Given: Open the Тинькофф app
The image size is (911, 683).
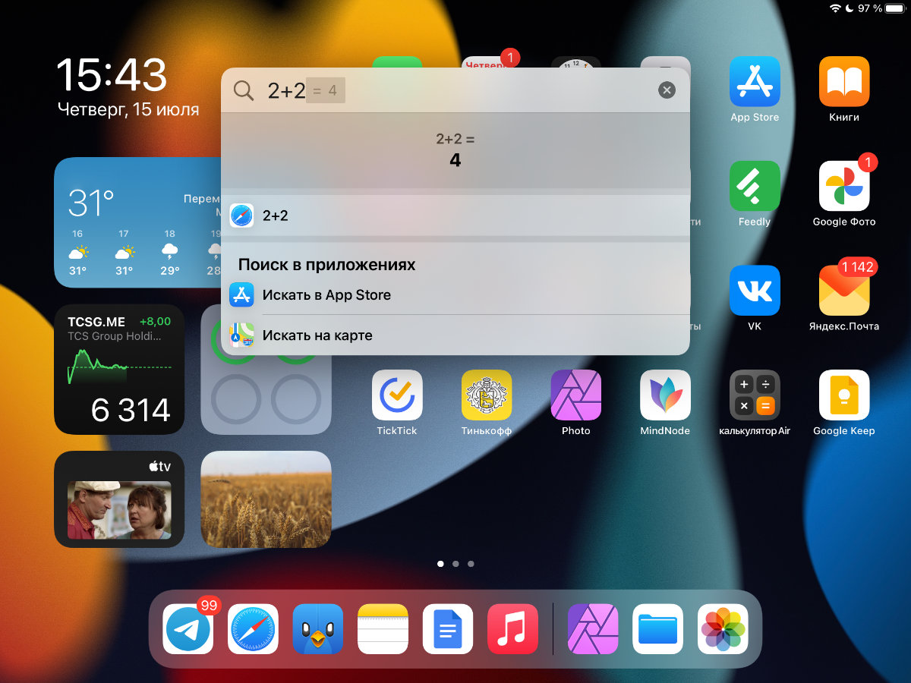Looking at the screenshot, I should click(487, 395).
